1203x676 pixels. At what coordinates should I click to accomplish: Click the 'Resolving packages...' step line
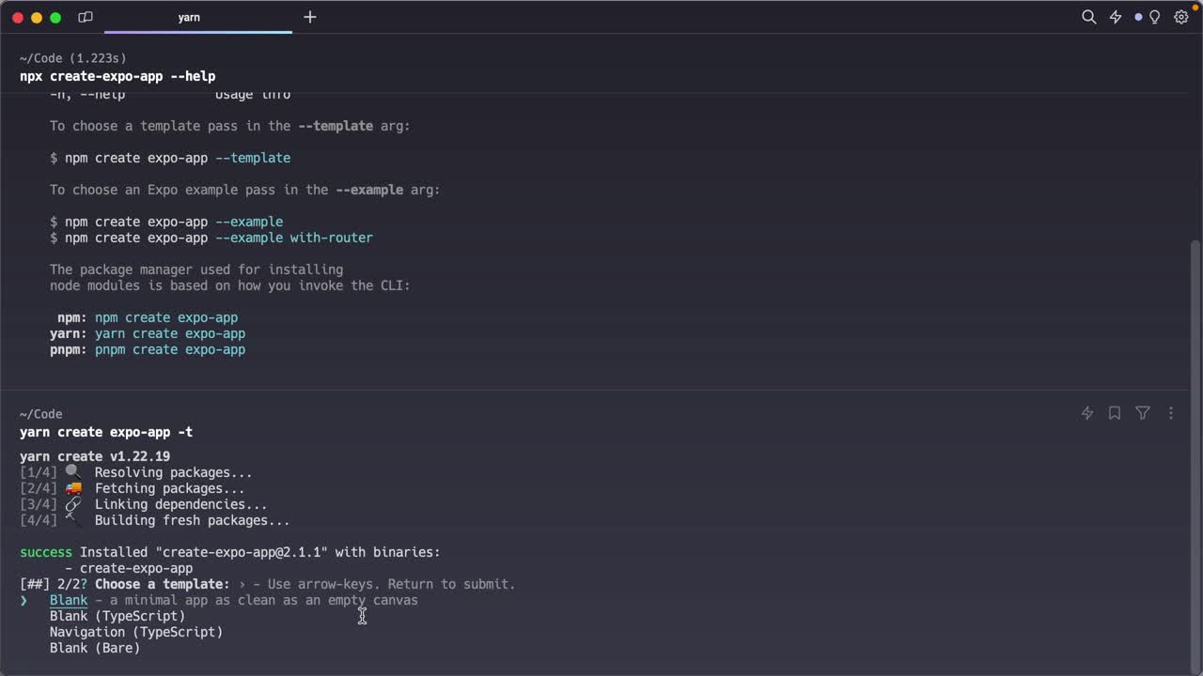(136, 472)
